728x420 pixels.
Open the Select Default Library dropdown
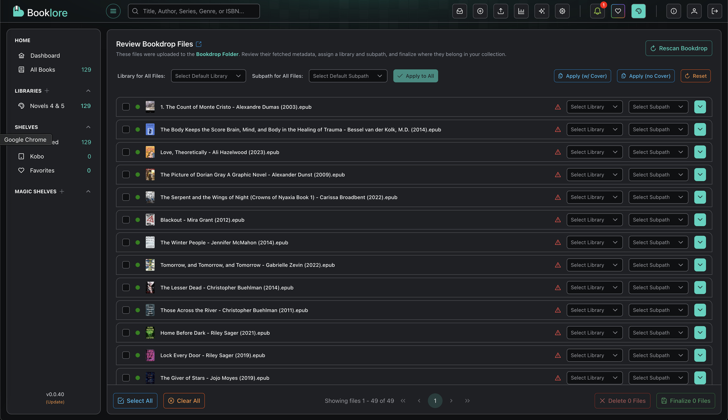[x=208, y=76]
